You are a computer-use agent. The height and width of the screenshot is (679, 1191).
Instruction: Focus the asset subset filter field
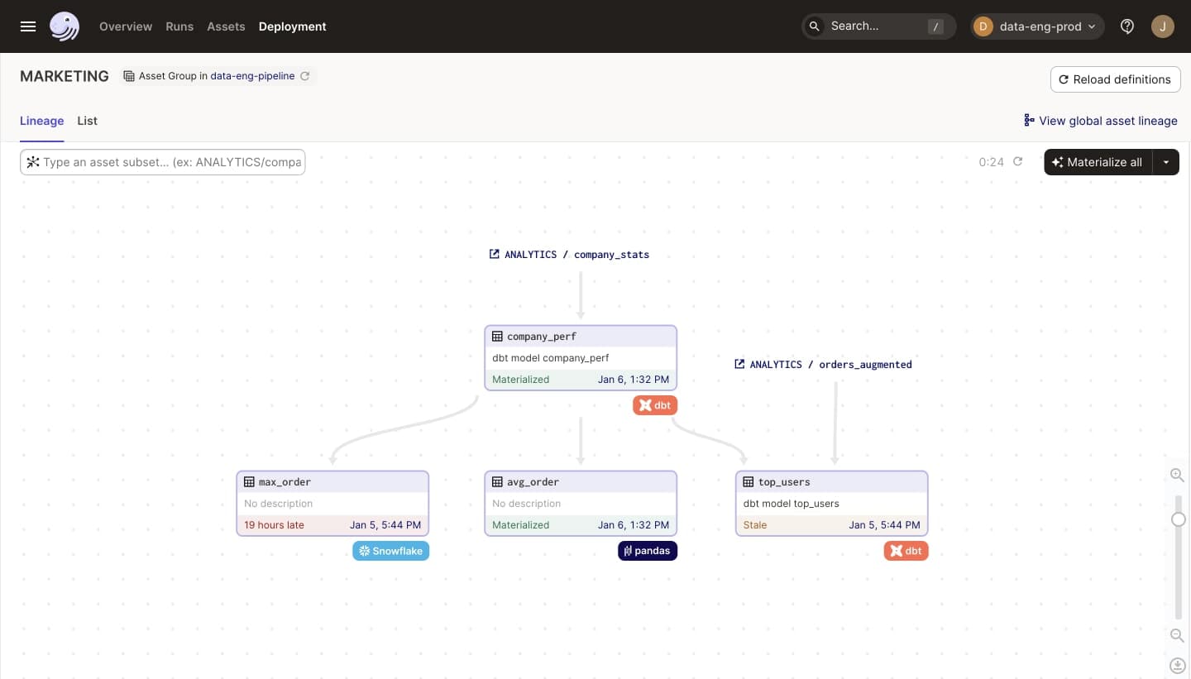pyautogui.click(x=171, y=162)
